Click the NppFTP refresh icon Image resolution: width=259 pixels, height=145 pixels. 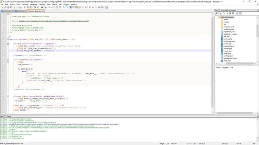point(230,13)
